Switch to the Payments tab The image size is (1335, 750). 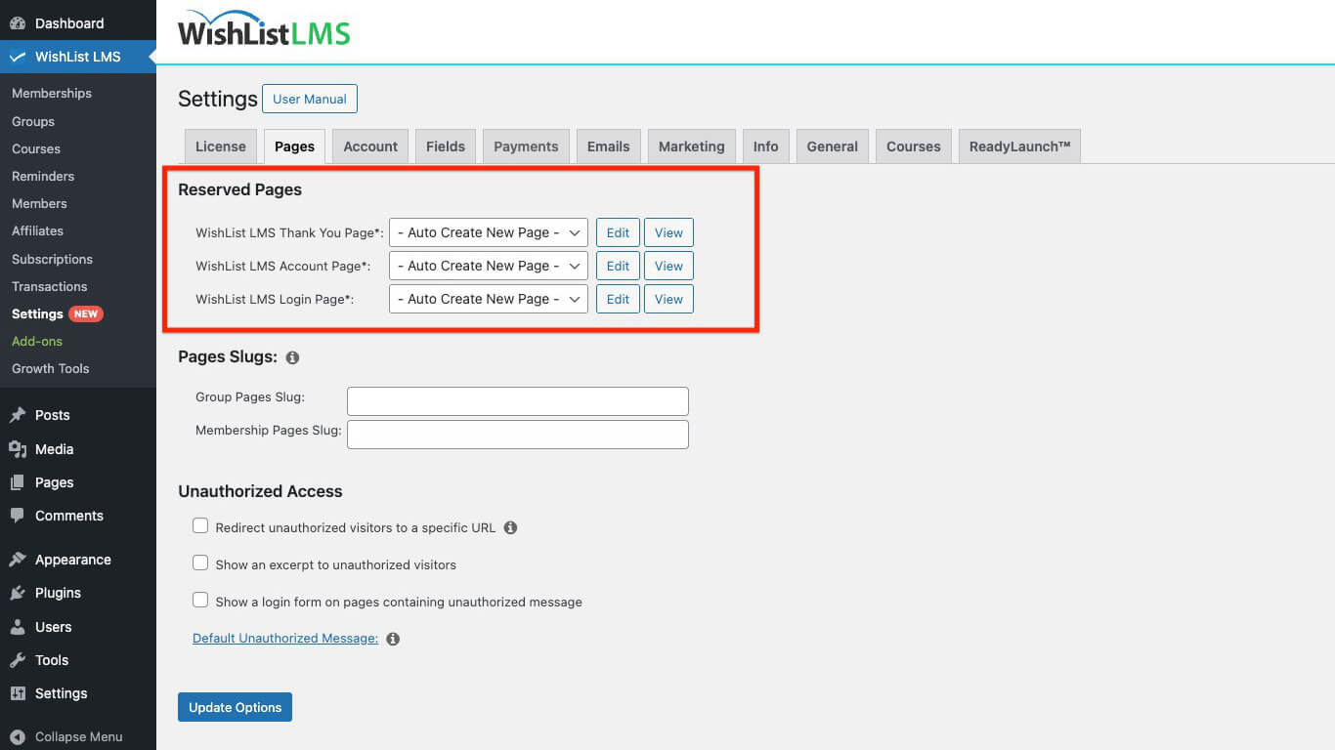point(526,146)
